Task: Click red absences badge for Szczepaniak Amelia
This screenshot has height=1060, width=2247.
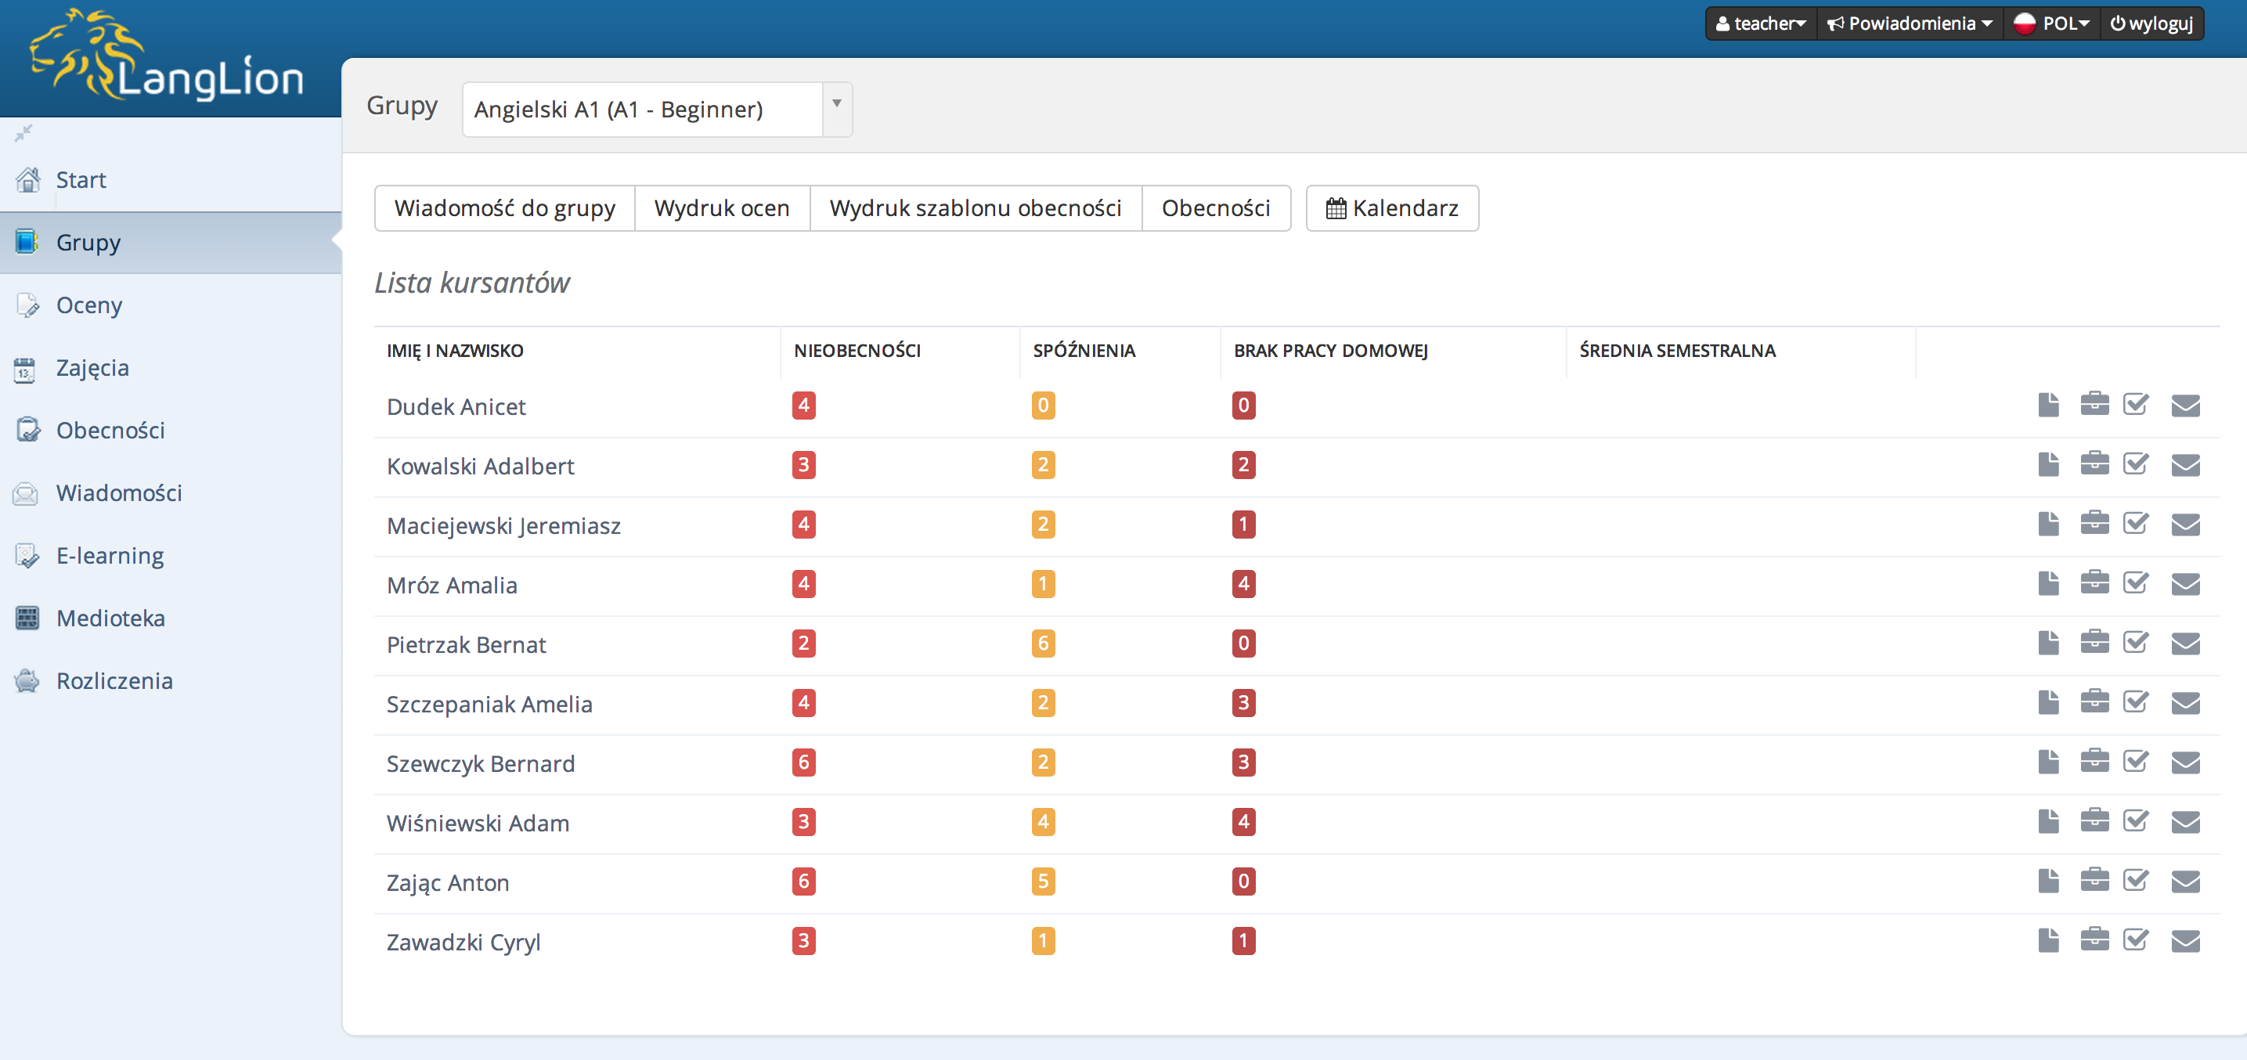Action: [x=803, y=702]
